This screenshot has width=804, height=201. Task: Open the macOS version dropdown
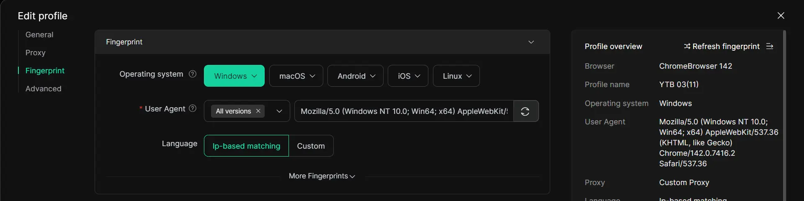[296, 76]
